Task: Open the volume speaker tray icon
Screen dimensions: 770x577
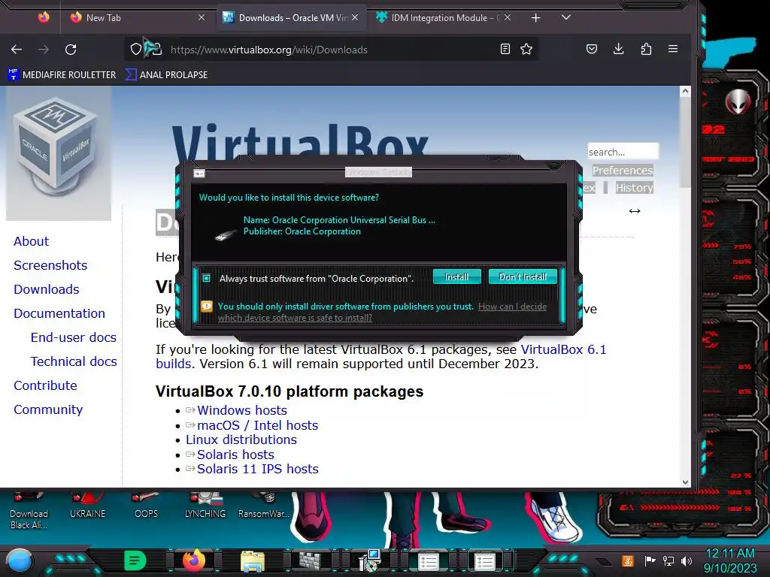Action: (x=687, y=560)
